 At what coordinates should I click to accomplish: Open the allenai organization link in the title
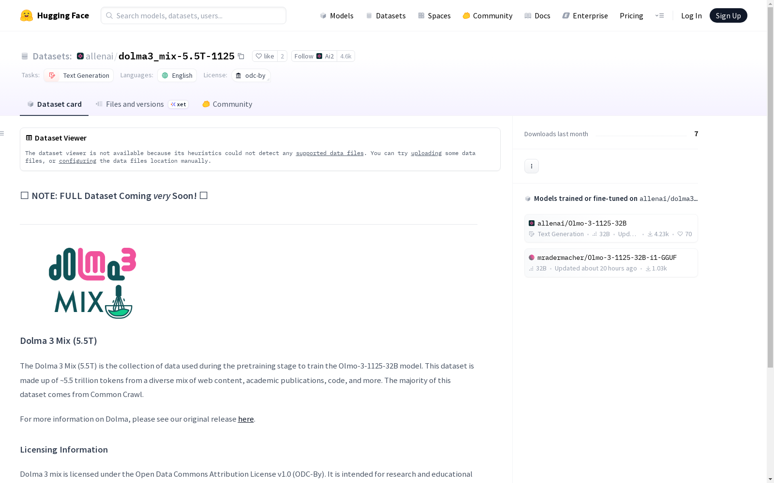click(x=99, y=56)
